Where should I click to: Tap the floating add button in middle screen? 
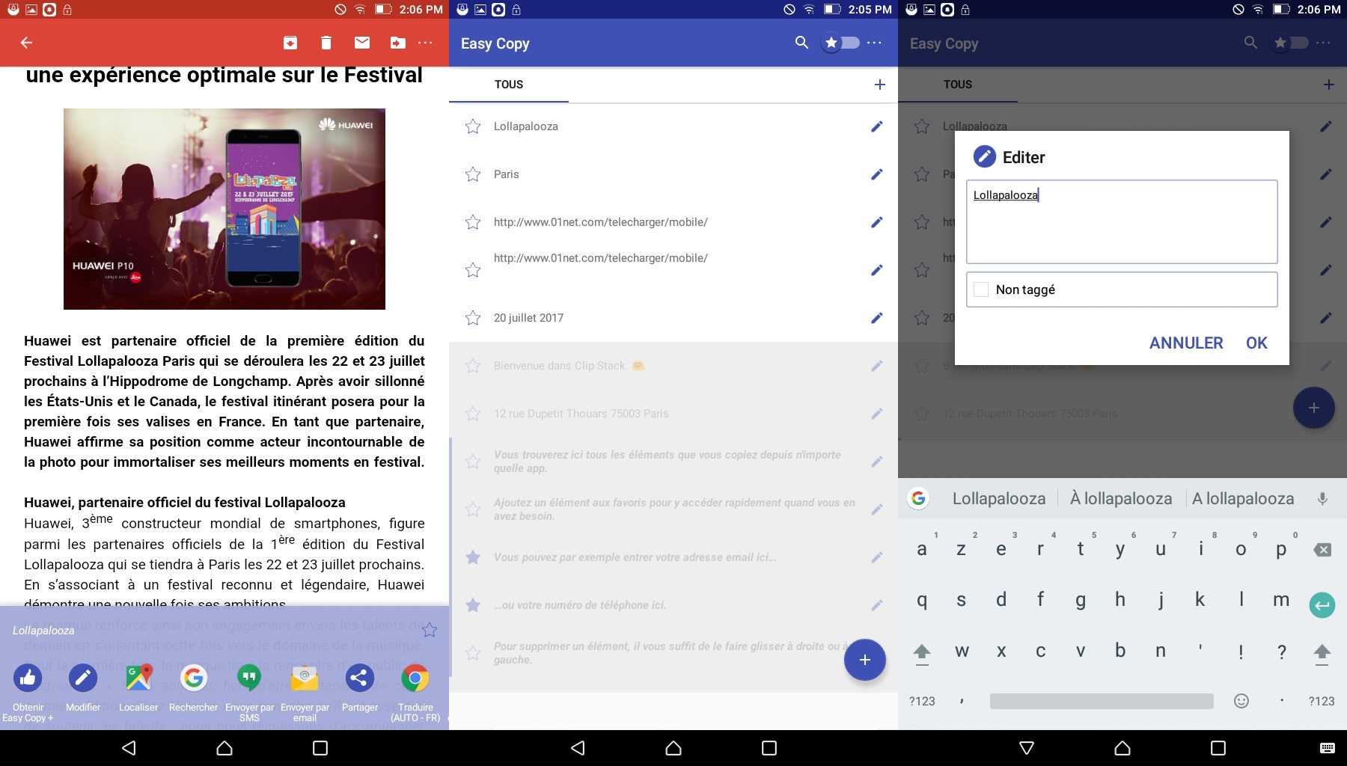coord(865,660)
